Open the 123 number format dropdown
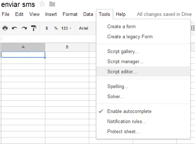The height and width of the screenshot is (144, 195). pos(66,28)
